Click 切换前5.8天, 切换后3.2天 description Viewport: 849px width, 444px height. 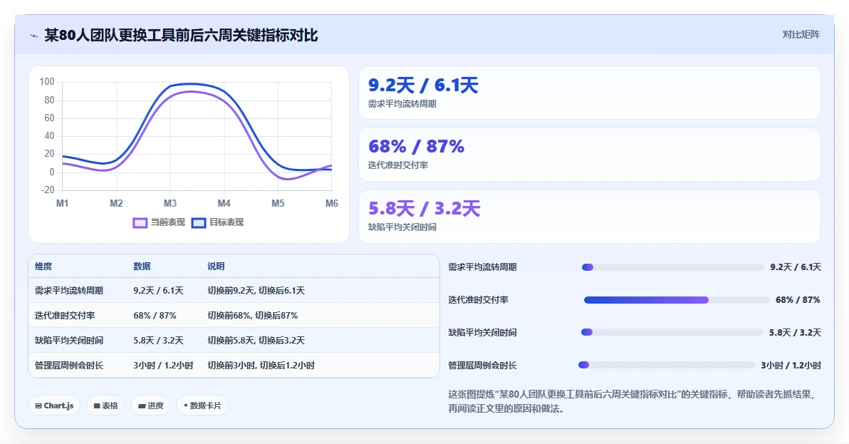256,341
